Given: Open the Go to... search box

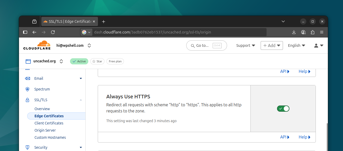Looking at the screenshot, I should [x=207, y=45].
